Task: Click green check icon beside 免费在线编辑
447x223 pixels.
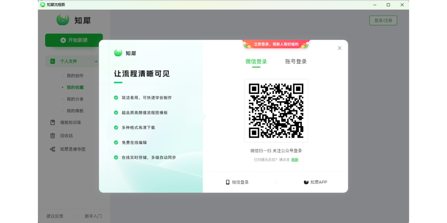Action: (x=116, y=142)
